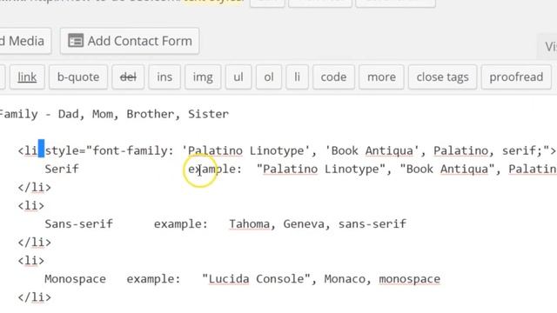Click the 'Family - Dad, Mom, Brother, Sister' line

[x=114, y=114]
